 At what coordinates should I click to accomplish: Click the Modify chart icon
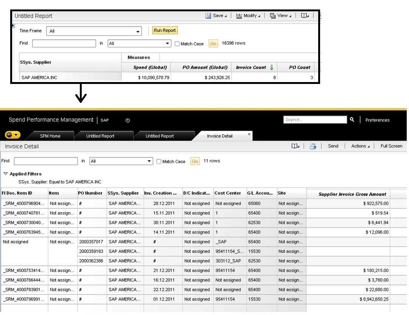tap(239, 16)
